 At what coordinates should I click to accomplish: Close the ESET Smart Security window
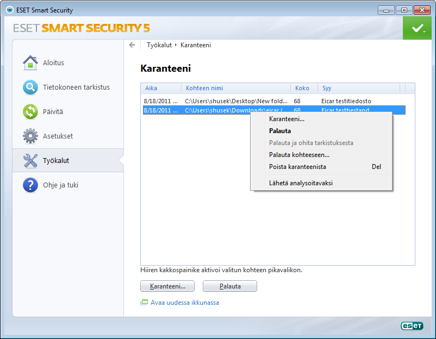pos(422,10)
